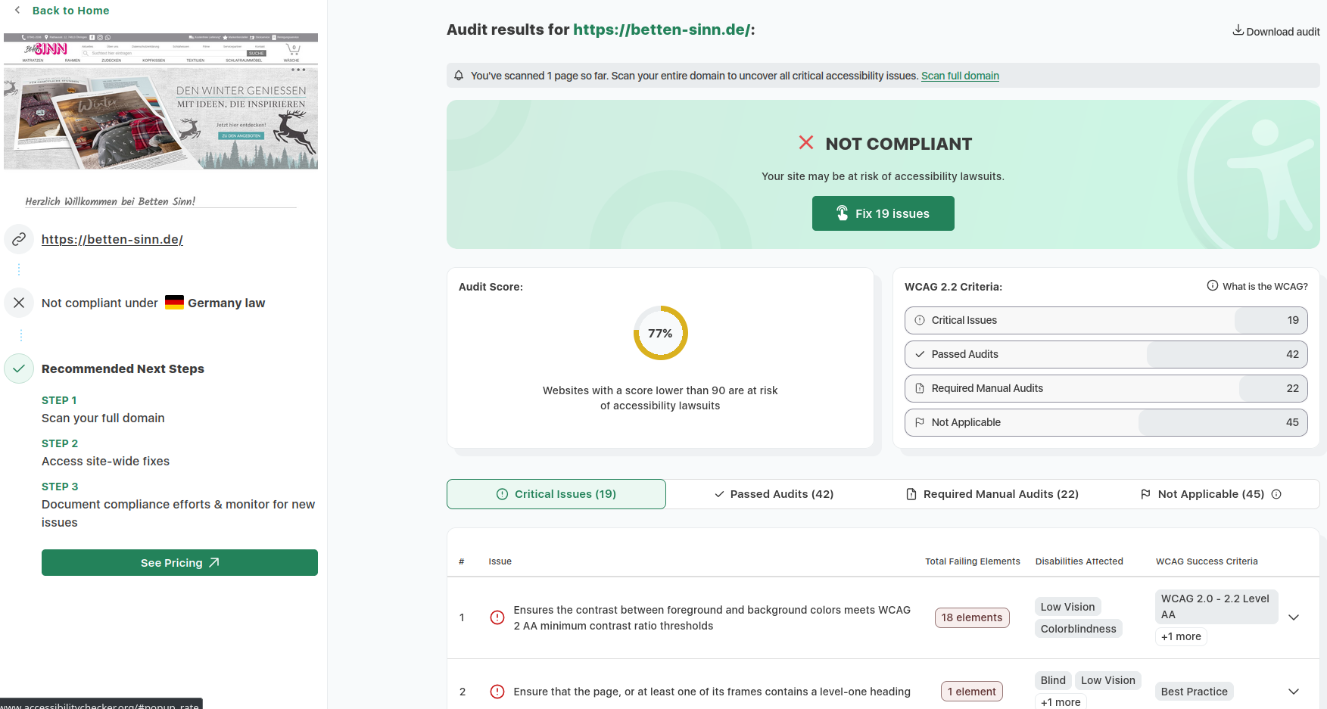
Task: Click the X icon beside Not compliant
Action: (x=19, y=303)
